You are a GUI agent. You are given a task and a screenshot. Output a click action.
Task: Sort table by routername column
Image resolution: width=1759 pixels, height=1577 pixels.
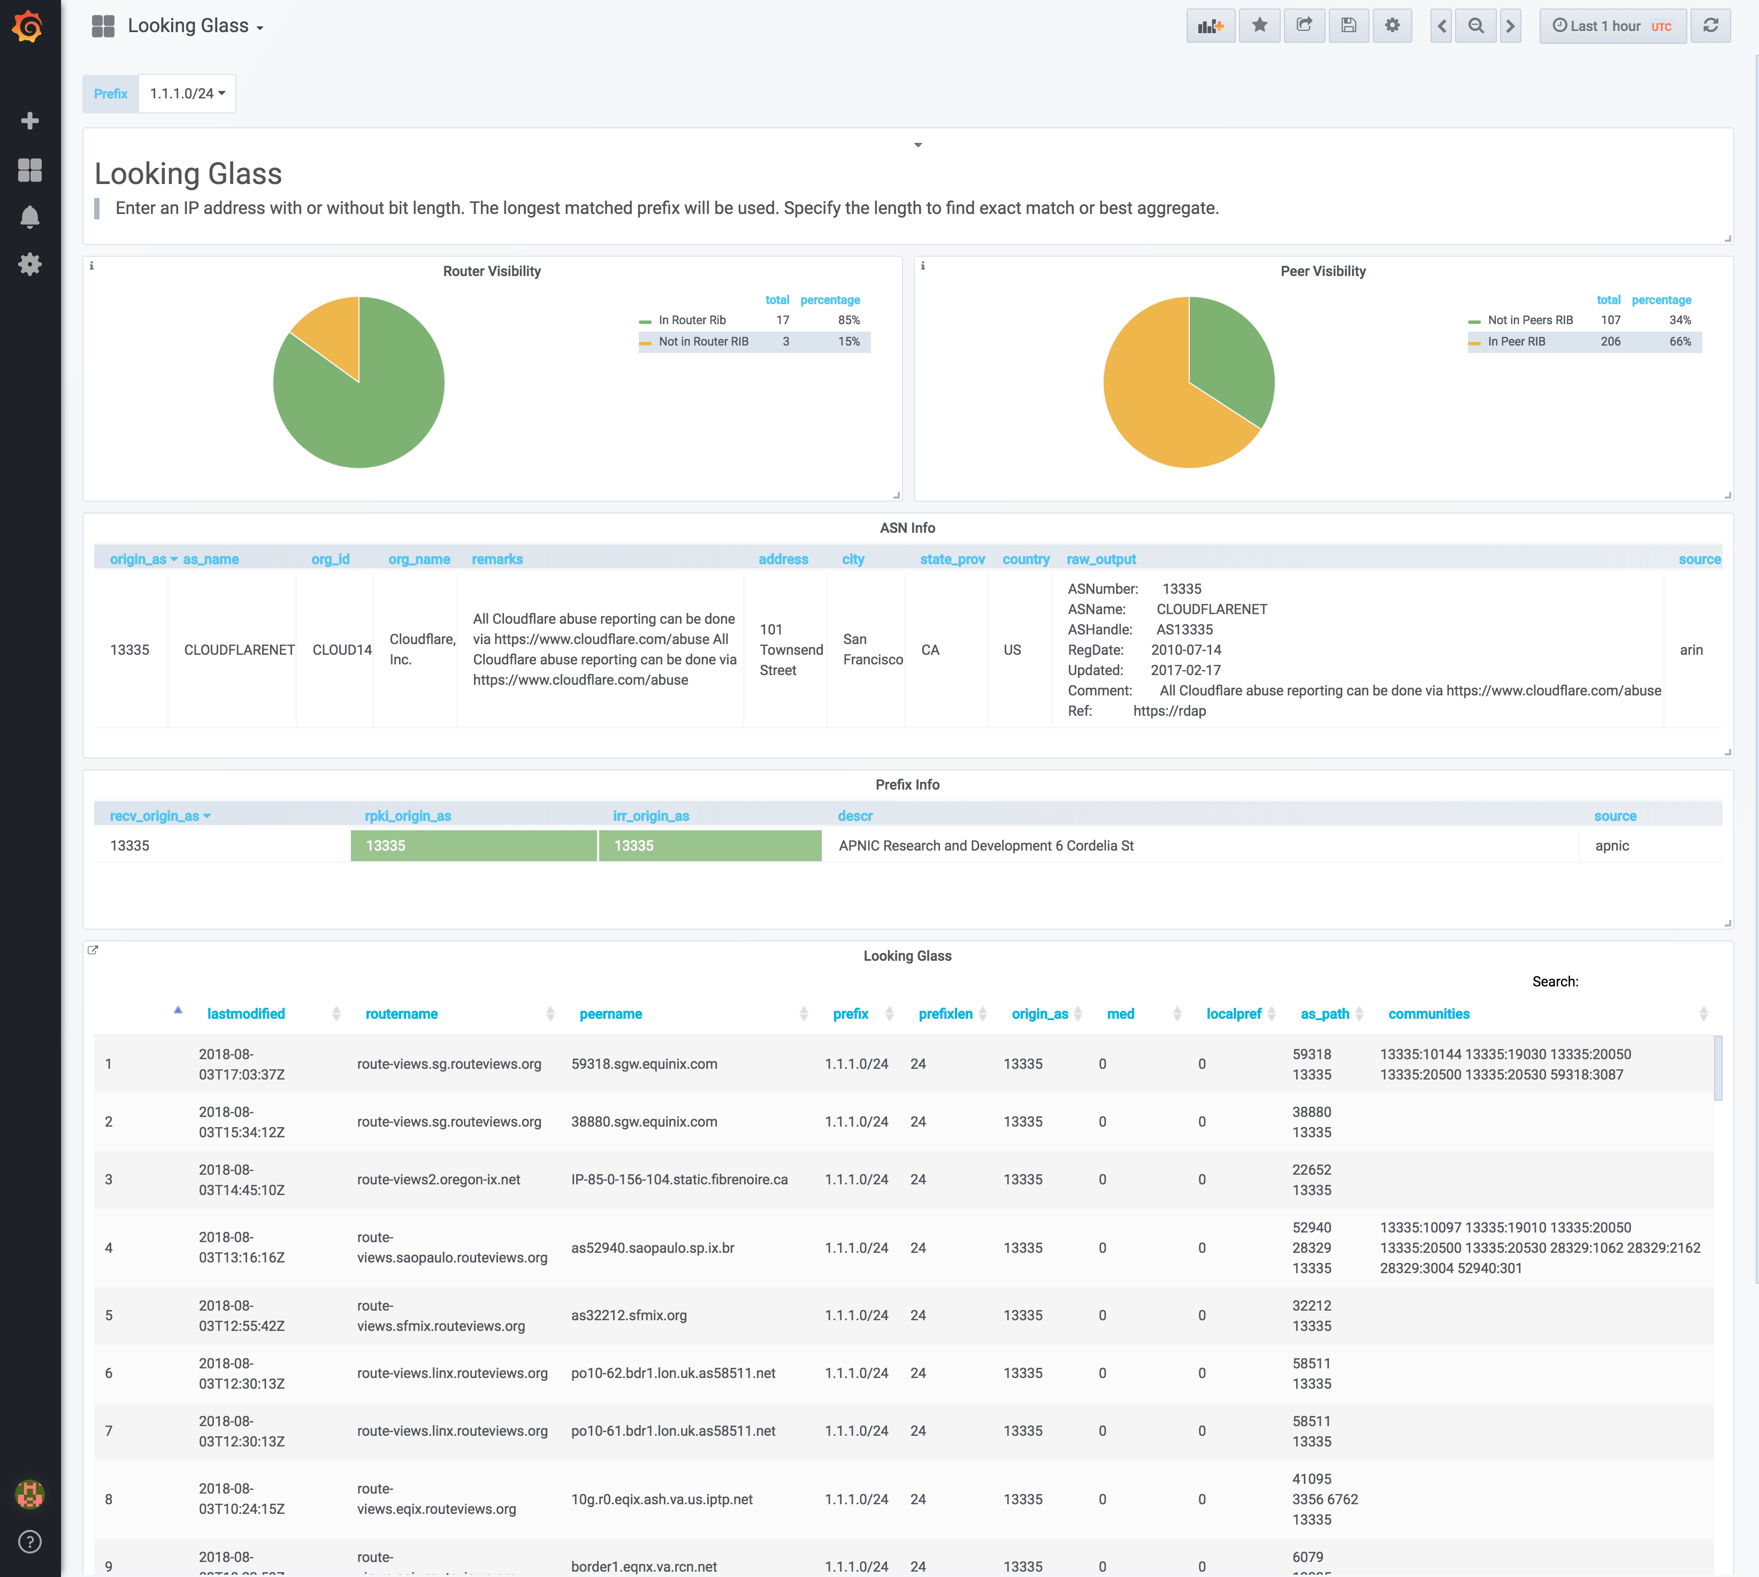click(401, 1014)
